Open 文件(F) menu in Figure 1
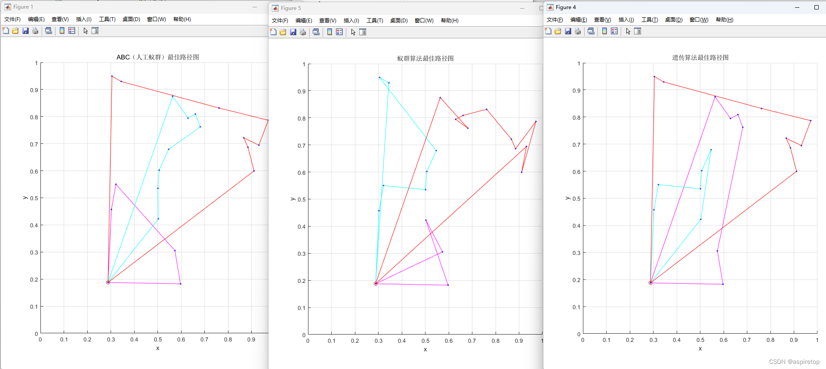This screenshot has height=369, width=826. click(x=12, y=19)
